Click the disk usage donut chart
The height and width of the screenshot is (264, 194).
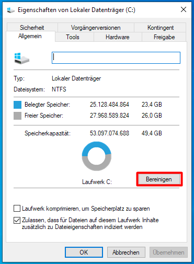97,156
